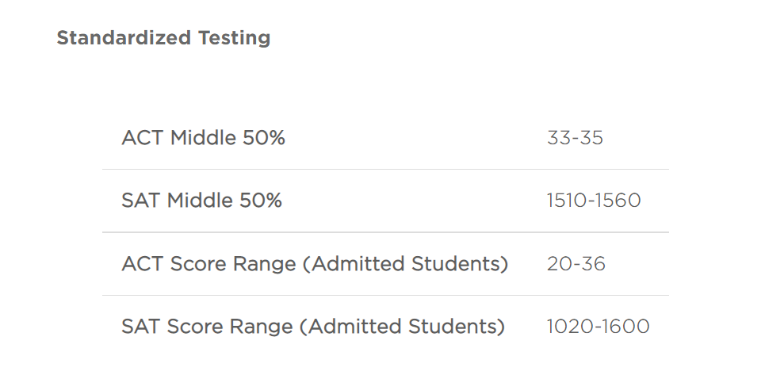Select the ACT Middle 50% label

[203, 137]
